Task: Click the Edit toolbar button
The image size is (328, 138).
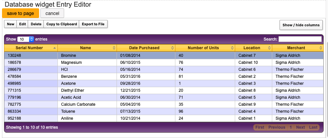Action: pos(22,24)
